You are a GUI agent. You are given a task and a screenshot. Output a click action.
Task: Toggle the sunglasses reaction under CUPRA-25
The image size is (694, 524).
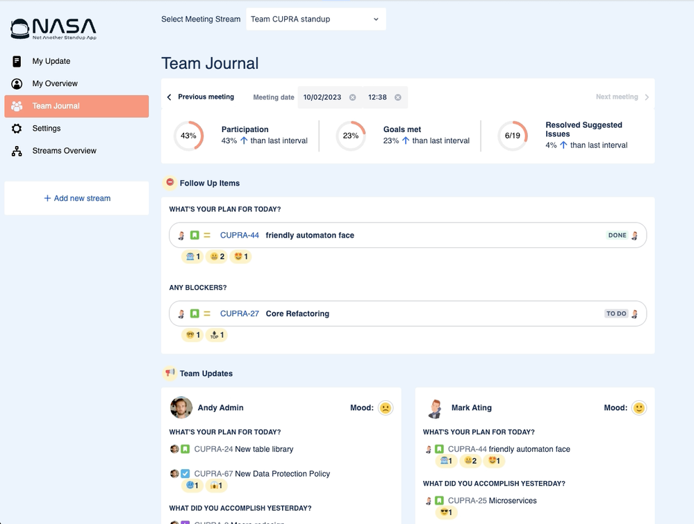[446, 512]
